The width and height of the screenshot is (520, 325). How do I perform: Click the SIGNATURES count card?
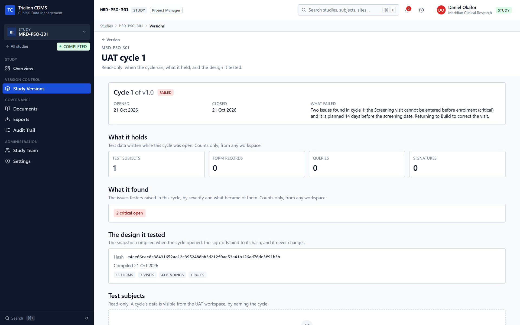click(x=457, y=164)
